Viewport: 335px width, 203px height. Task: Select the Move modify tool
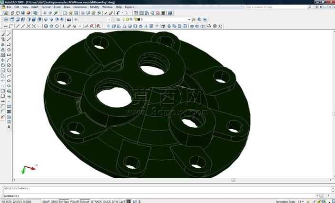pyautogui.click(x=3, y=60)
